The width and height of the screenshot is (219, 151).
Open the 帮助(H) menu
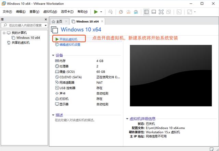(x=82, y=12)
